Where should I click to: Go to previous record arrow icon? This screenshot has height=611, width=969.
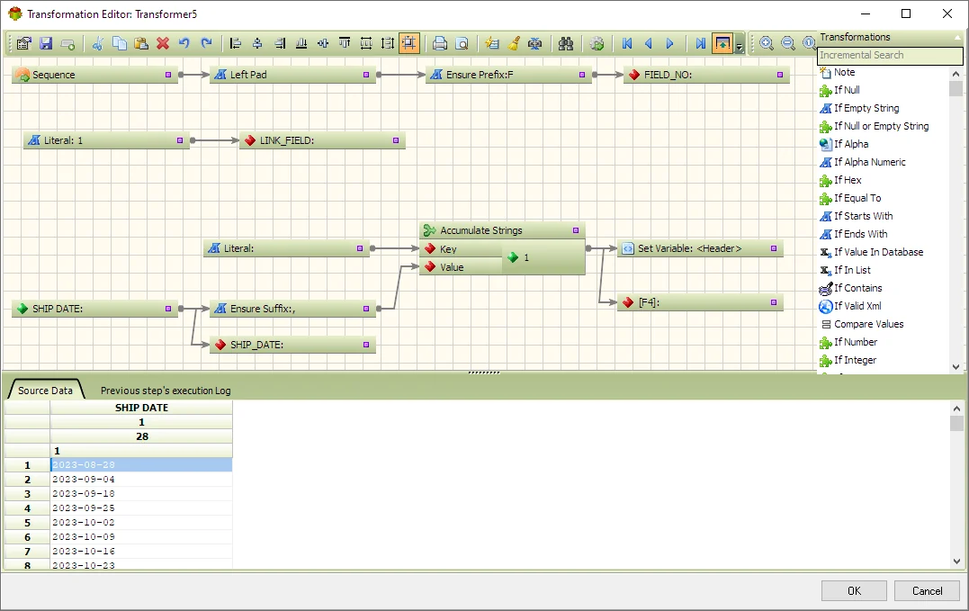click(x=649, y=43)
